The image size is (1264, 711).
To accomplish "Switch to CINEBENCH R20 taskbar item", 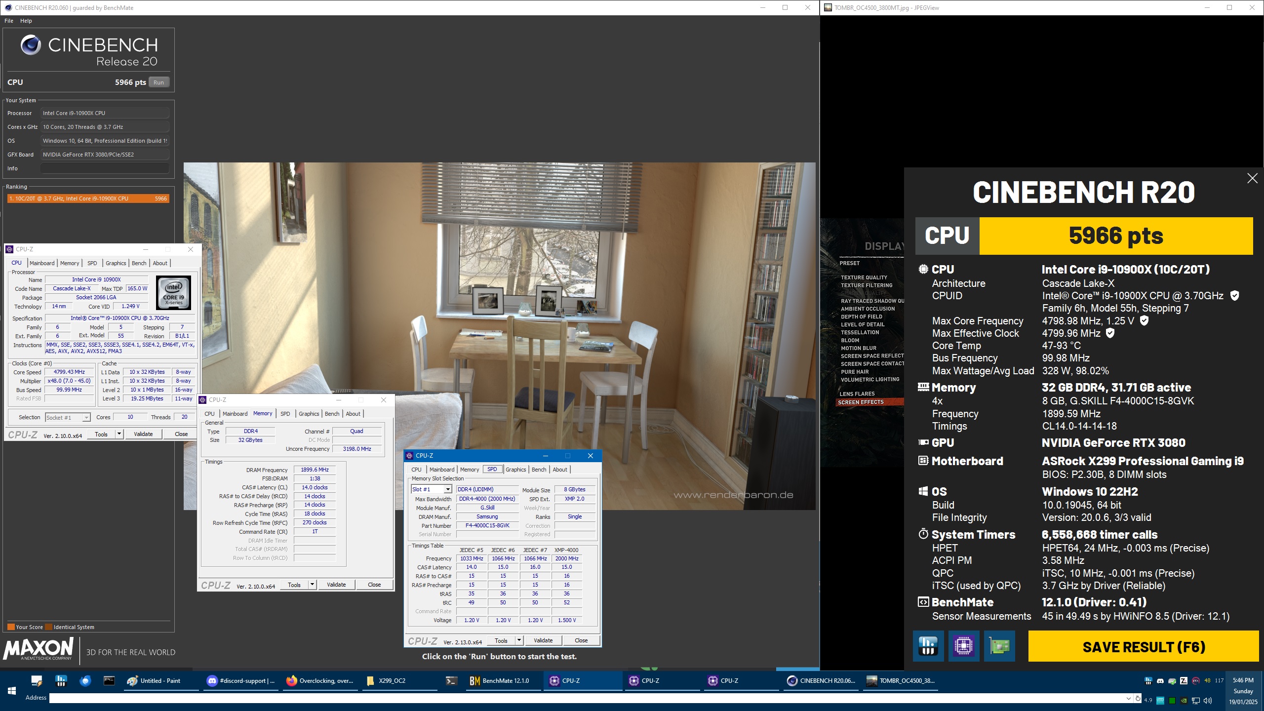I will click(822, 681).
